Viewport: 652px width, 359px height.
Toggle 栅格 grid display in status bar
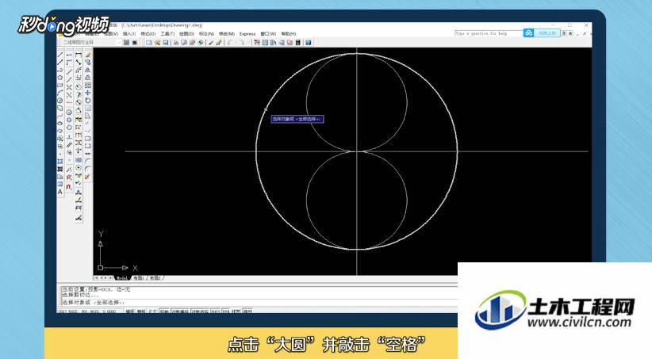click(x=141, y=311)
